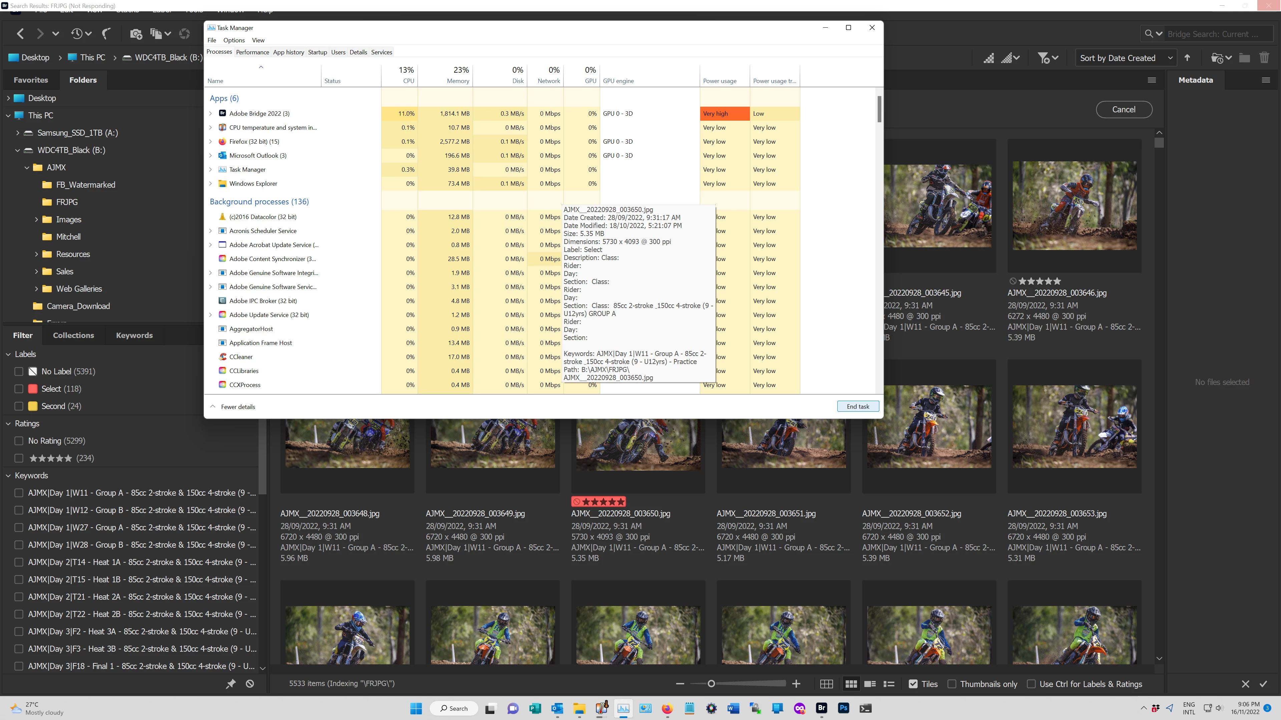Click the clear filter circle icon
The width and height of the screenshot is (1281, 720).
click(x=250, y=684)
